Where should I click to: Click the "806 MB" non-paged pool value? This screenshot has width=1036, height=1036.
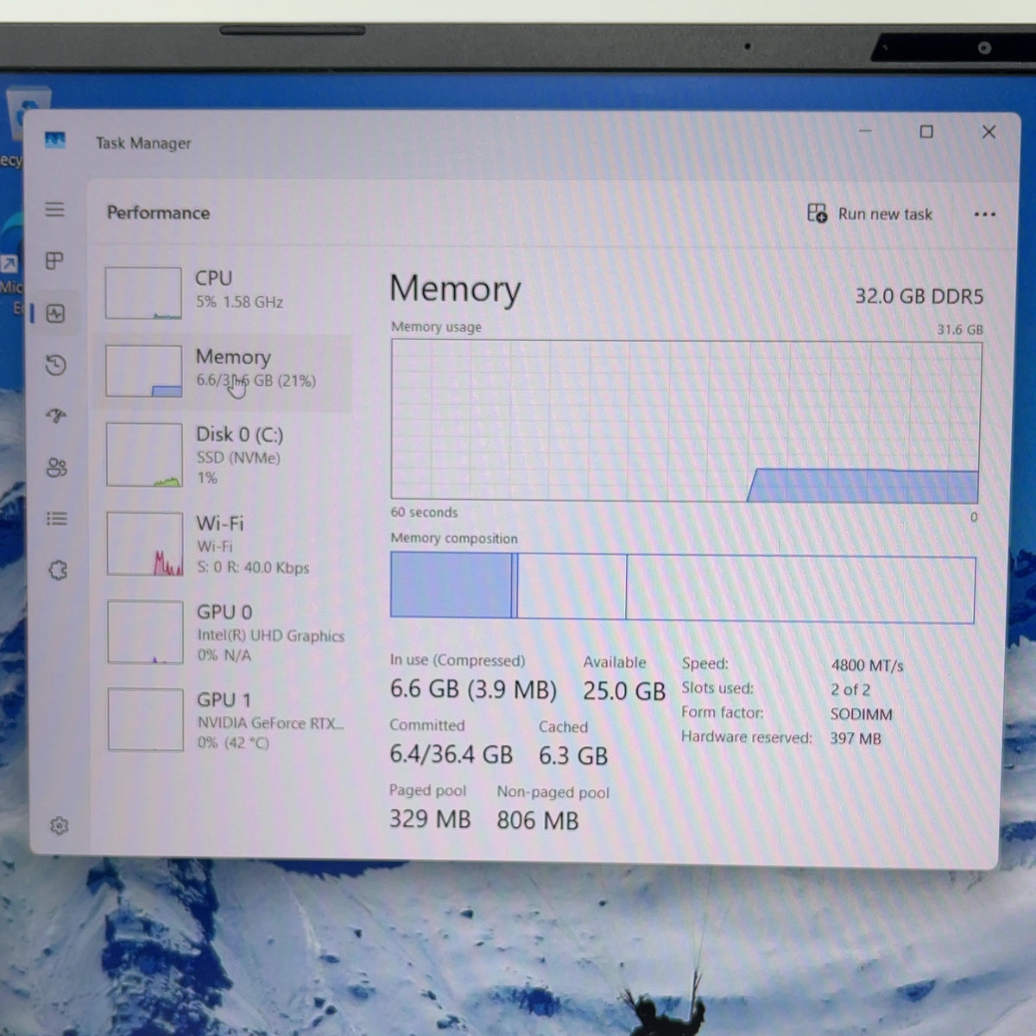(x=538, y=820)
